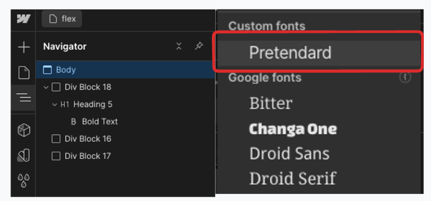Image resolution: width=431 pixels, height=201 pixels.
Task: Collapse Div Block 18 chevron
Action: [46, 87]
